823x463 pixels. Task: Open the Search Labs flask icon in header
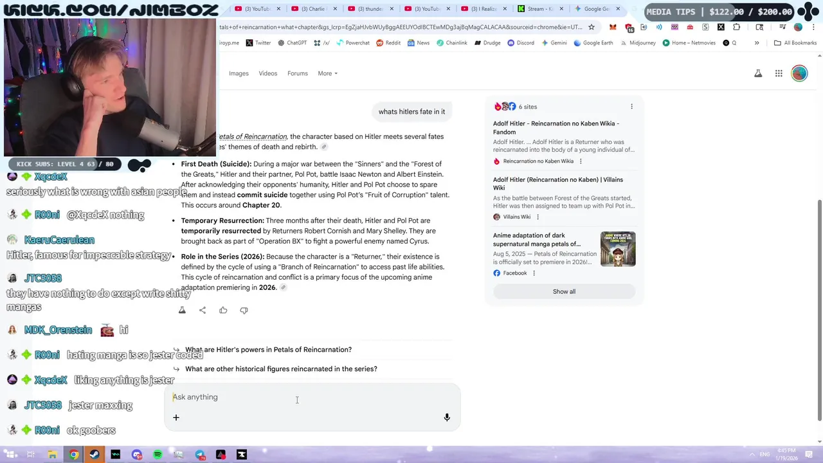coord(758,73)
